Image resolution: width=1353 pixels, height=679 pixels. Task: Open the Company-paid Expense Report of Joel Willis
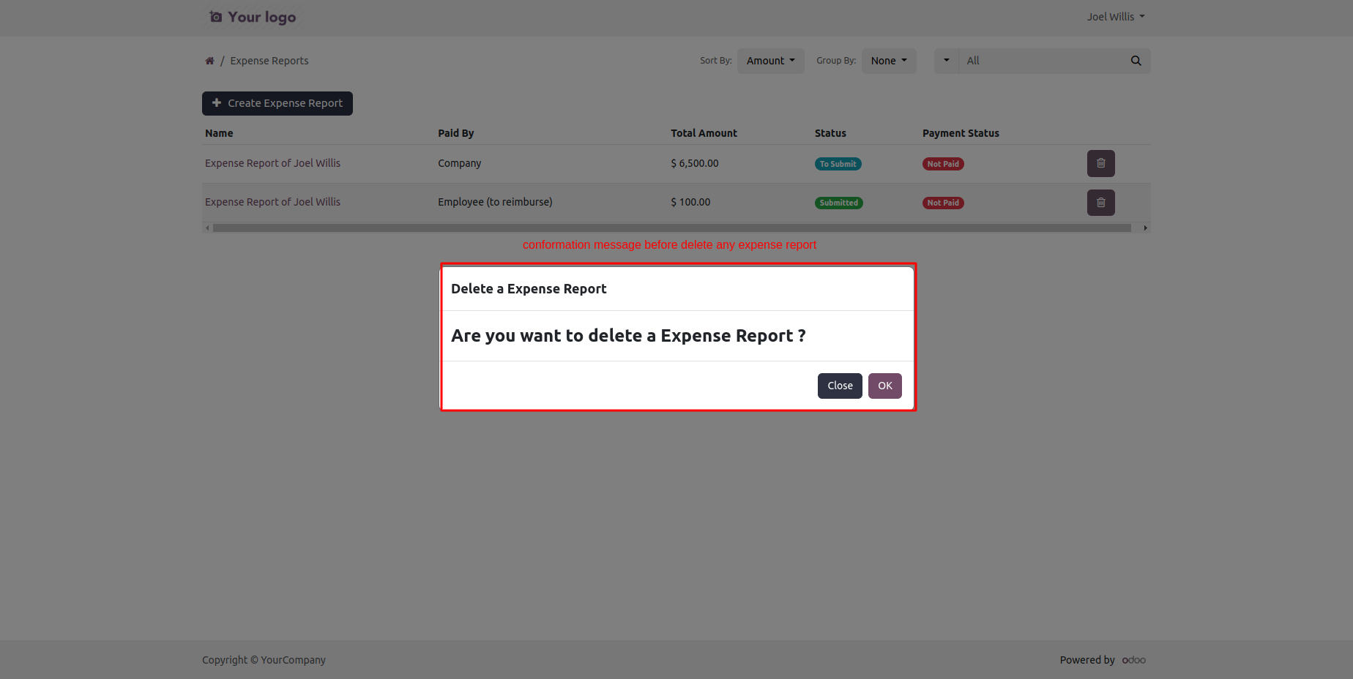272,163
